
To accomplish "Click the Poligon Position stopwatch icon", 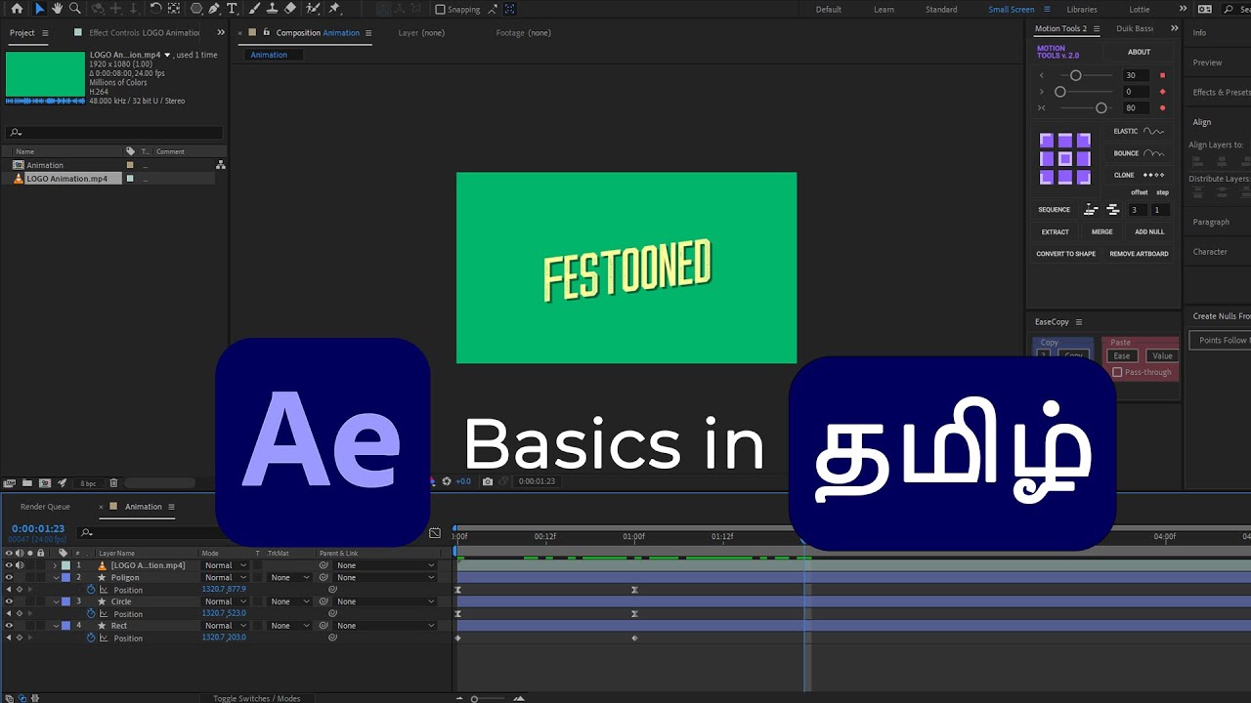I will pyautogui.click(x=91, y=590).
